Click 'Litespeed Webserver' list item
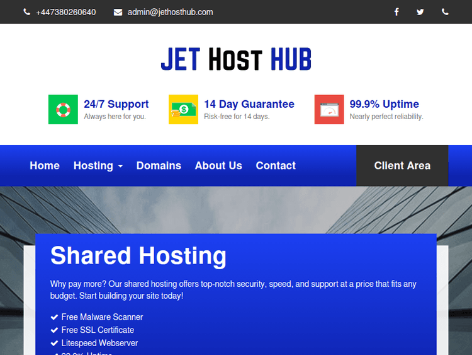The image size is (472, 355). click(x=99, y=343)
